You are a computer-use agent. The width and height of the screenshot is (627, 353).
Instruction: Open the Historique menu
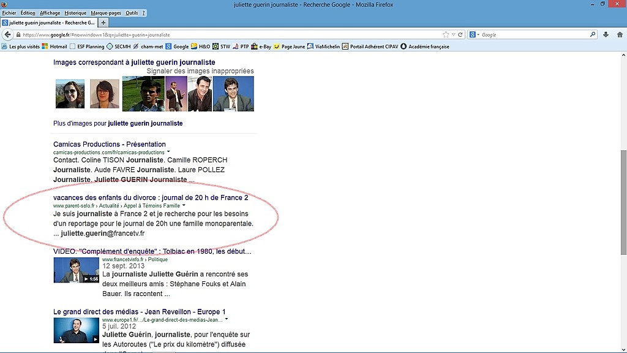(75, 13)
